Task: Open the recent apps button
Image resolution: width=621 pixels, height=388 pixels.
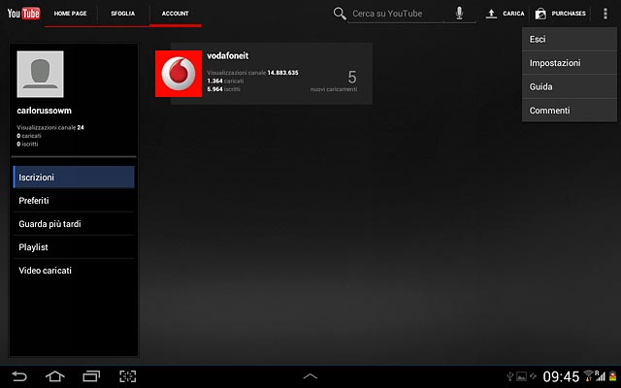Action: pyautogui.click(x=91, y=376)
